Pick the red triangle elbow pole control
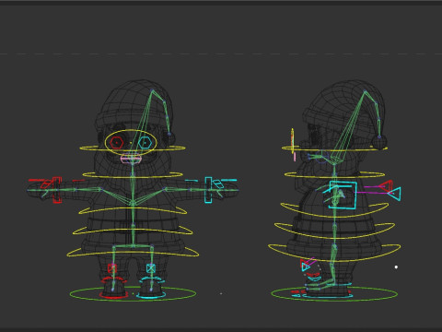Viewport: 442px width, 332px height. tap(386, 185)
